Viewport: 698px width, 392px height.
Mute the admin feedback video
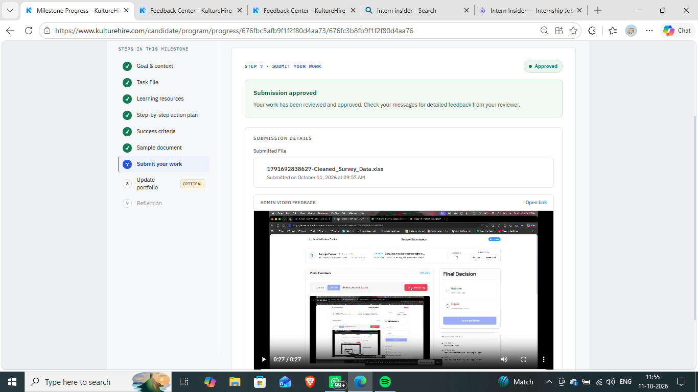504,359
